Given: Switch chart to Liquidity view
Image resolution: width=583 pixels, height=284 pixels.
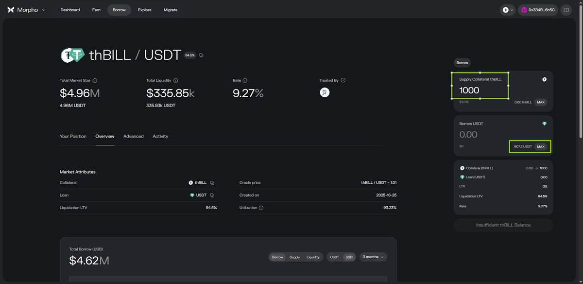Looking at the screenshot, I should pos(313,257).
